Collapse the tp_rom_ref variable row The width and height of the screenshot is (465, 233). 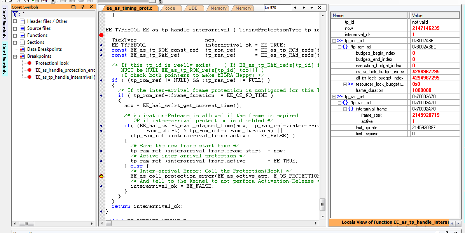(334, 41)
